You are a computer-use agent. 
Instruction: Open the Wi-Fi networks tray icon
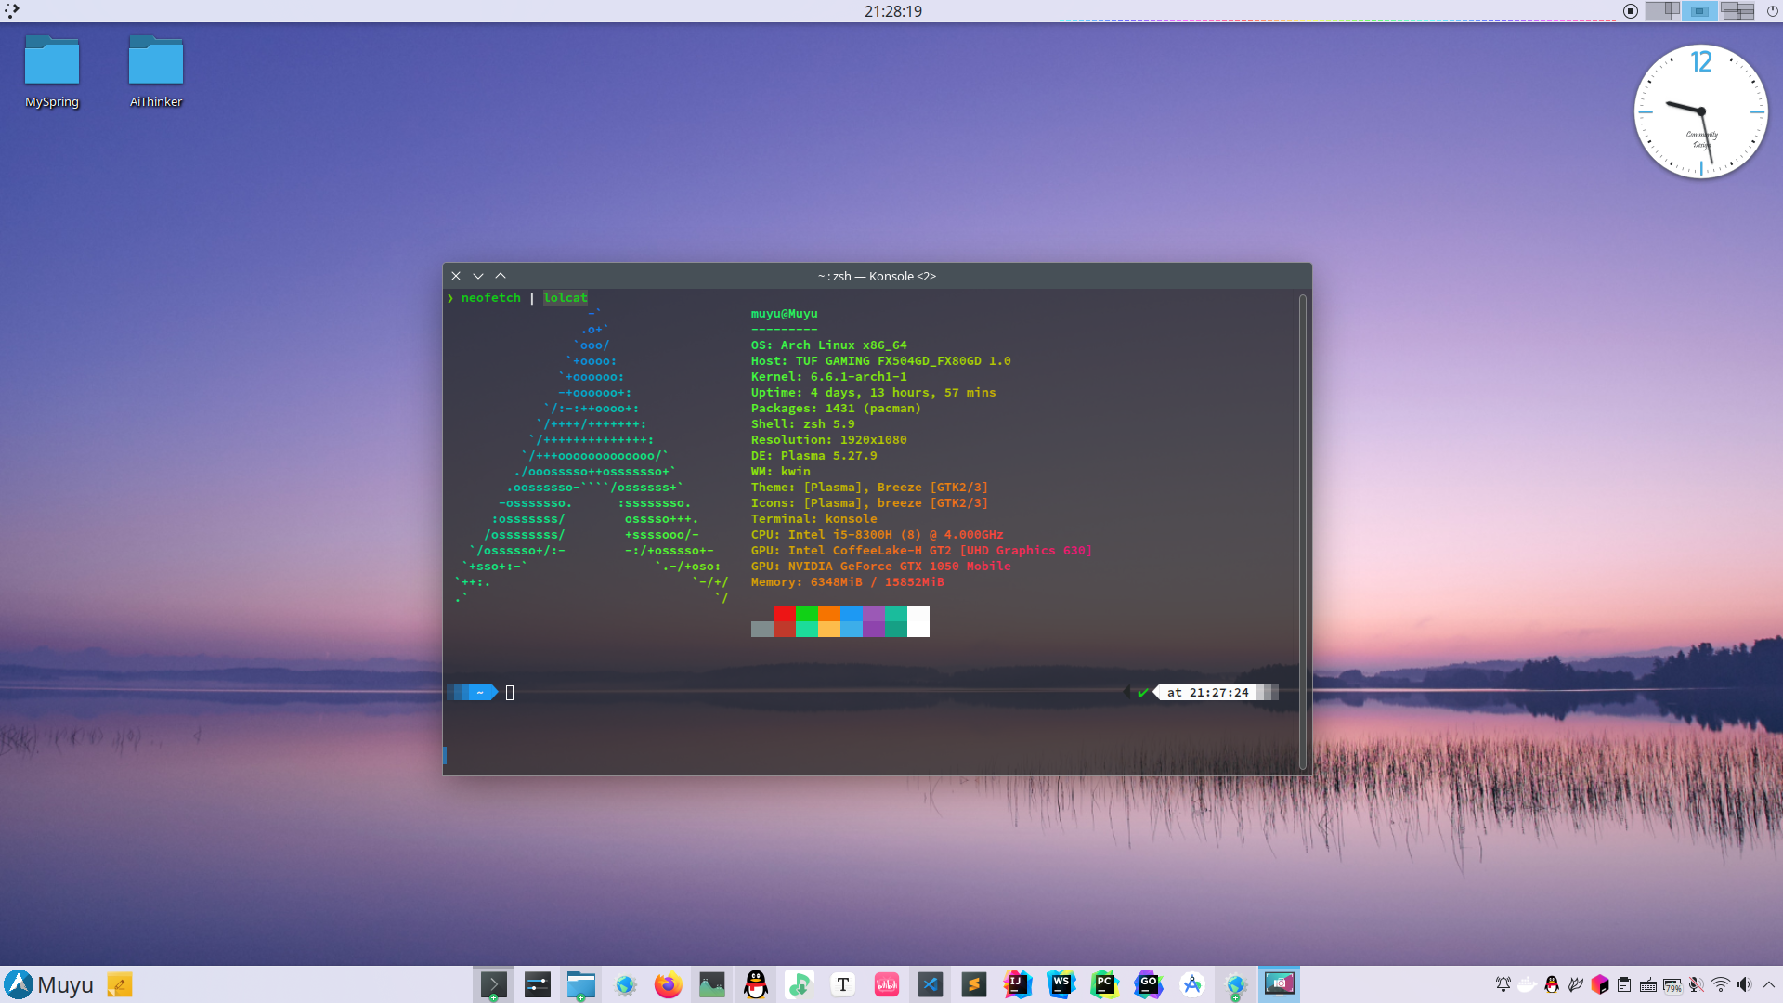coord(1721,984)
